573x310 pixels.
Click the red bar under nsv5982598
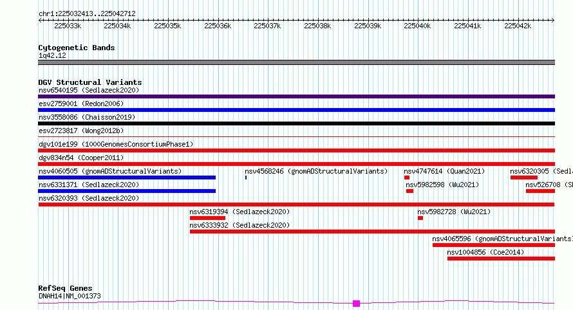pos(409,191)
